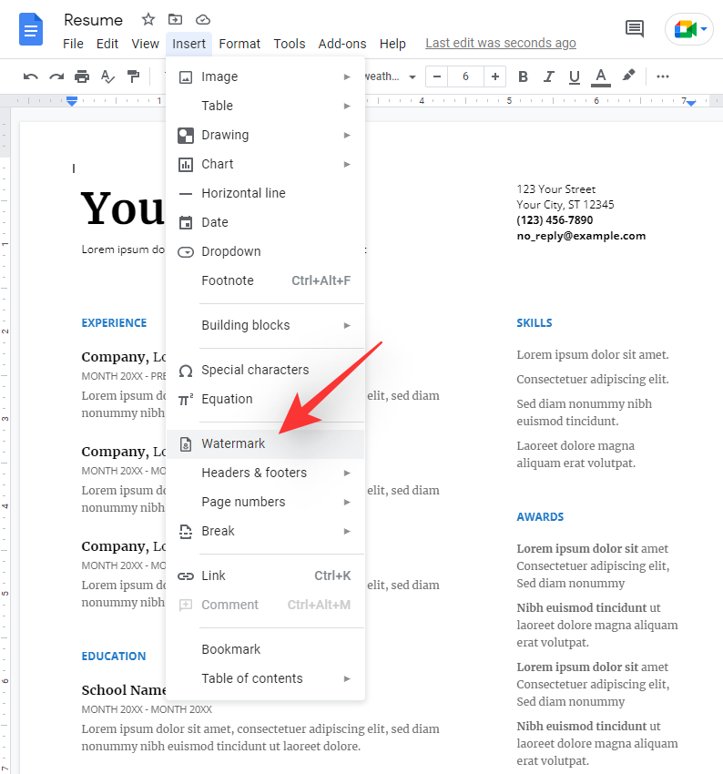Open the Format menu
723x774 pixels.
(x=239, y=44)
